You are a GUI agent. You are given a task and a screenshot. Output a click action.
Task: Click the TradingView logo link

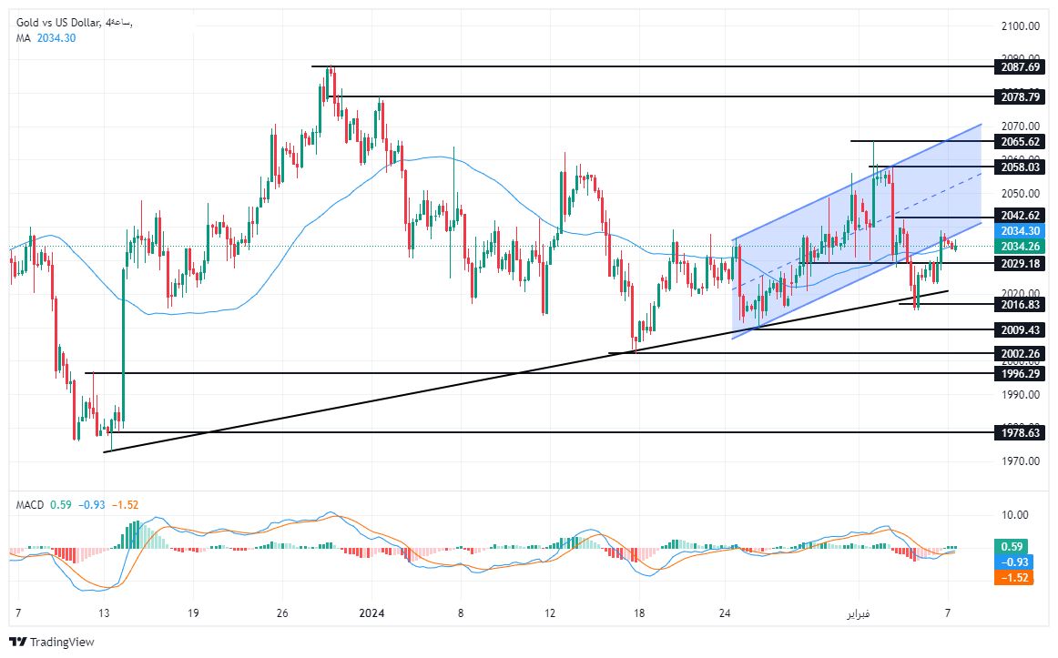click(51, 642)
